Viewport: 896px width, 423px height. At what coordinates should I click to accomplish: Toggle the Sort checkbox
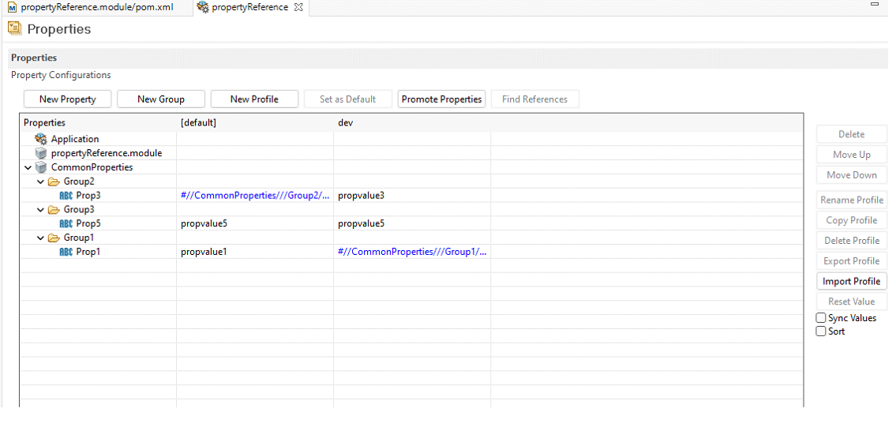821,331
